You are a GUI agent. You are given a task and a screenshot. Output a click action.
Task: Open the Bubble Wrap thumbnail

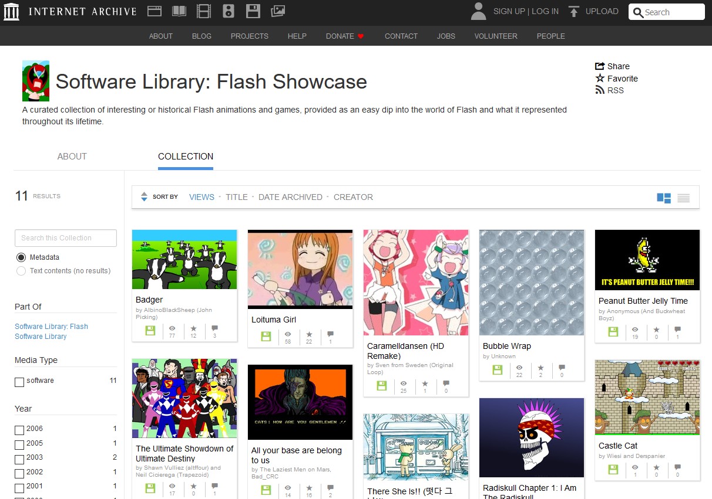pos(532,283)
